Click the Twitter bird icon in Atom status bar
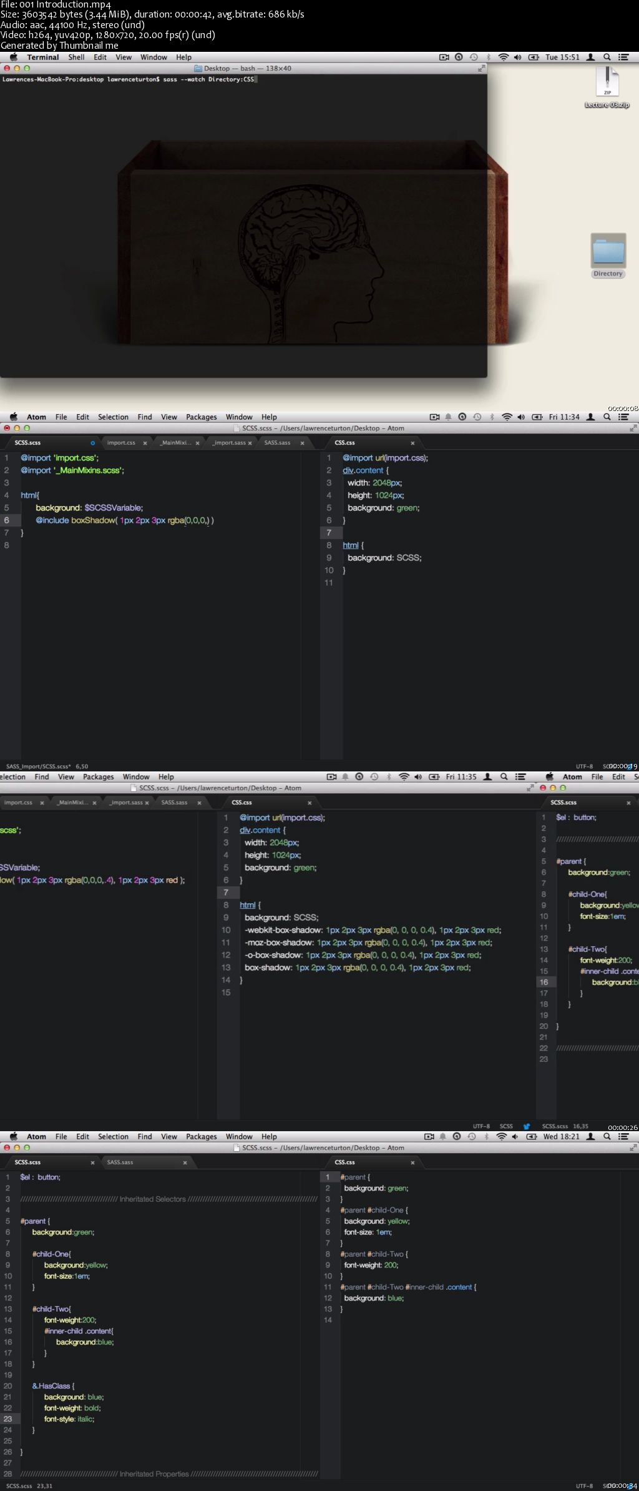Viewport: 639px width, 1491px height. tap(527, 1126)
